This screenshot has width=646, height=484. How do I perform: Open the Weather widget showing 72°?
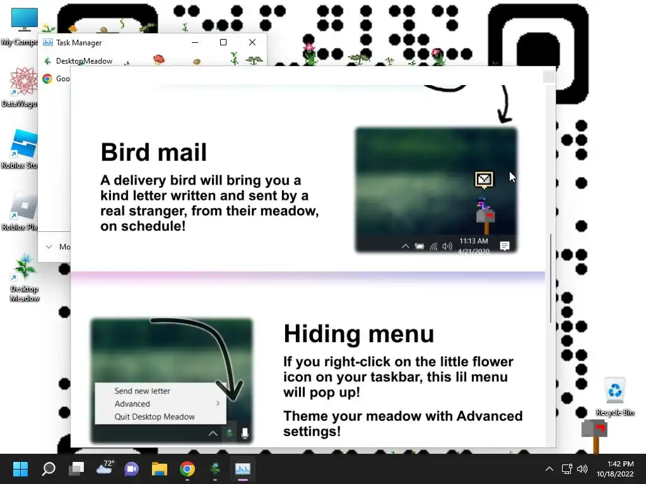[x=105, y=468]
